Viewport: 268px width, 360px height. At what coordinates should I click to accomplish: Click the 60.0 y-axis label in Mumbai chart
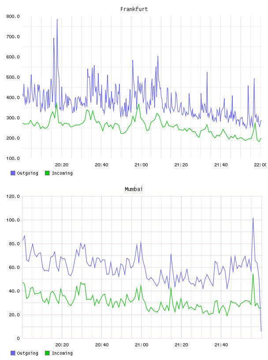pyautogui.click(x=14, y=267)
